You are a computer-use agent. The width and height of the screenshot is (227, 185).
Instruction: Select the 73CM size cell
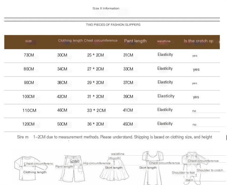point(29,55)
